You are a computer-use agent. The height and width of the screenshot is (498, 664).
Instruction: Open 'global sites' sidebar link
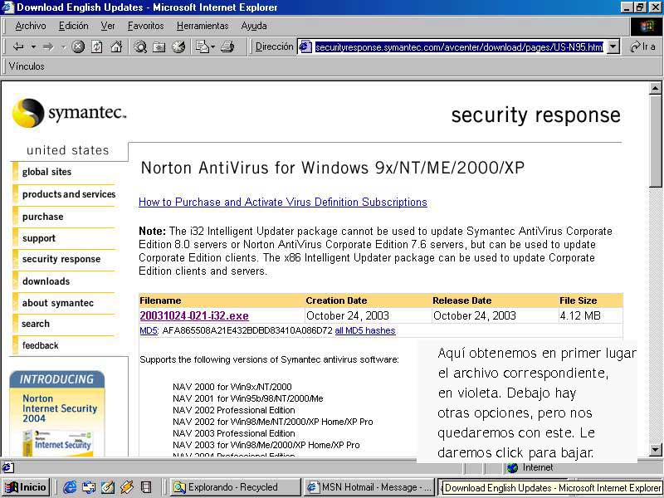point(46,172)
